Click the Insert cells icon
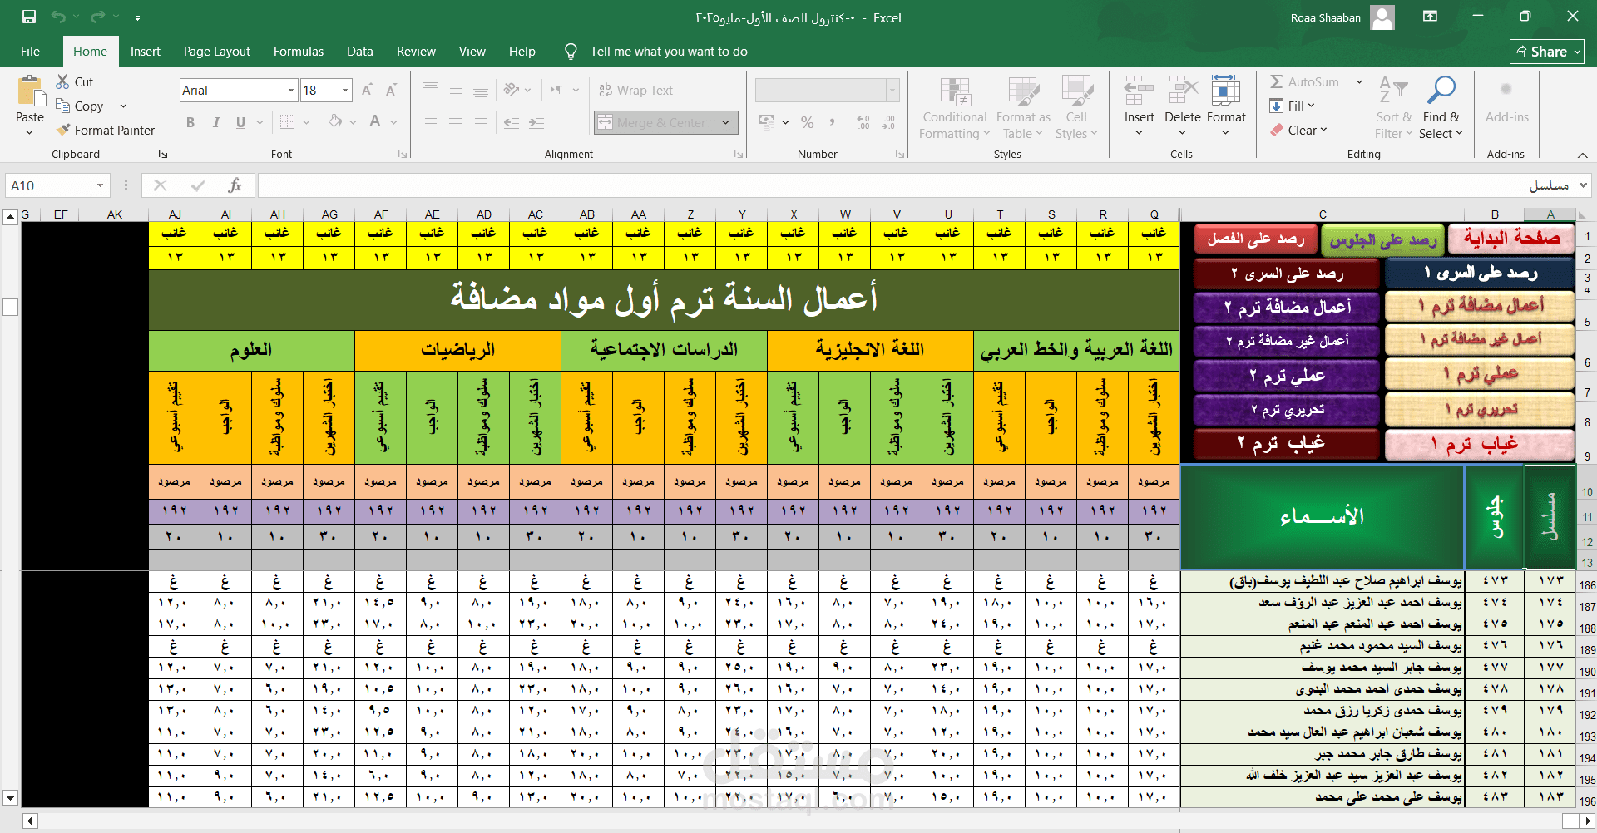 [1139, 91]
